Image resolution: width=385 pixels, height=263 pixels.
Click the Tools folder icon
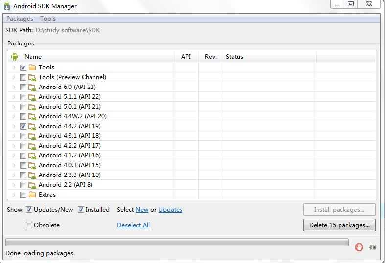(x=32, y=67)
